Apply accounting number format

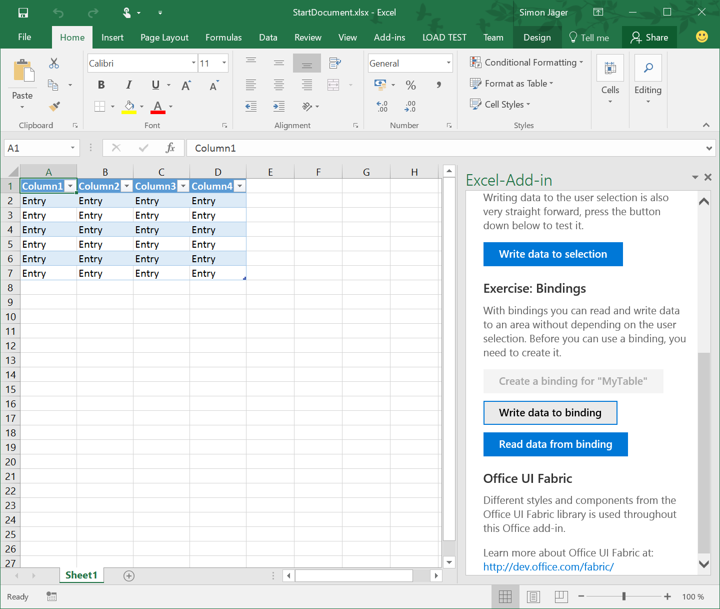(x=380, y=85)
